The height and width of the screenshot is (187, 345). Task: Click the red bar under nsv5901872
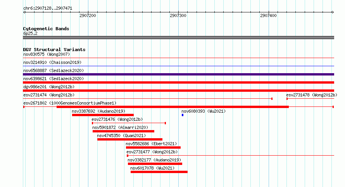click(123, 131)
